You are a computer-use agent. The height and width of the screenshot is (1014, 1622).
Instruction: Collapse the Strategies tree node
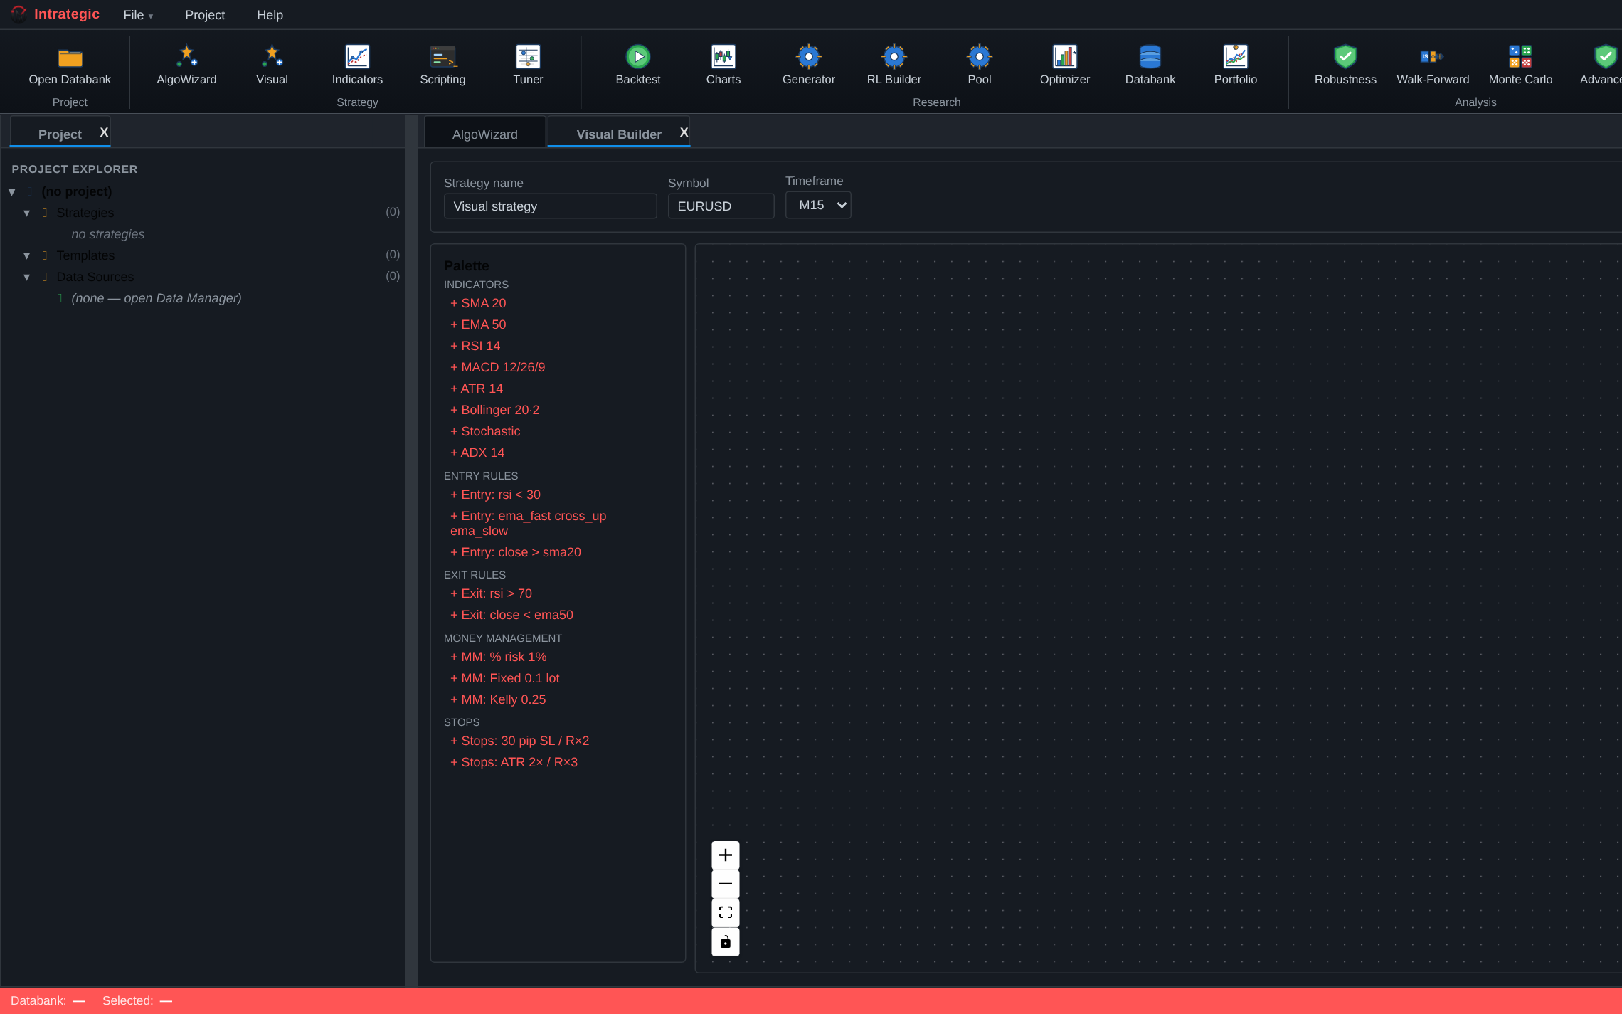click(x=26, y=213)
